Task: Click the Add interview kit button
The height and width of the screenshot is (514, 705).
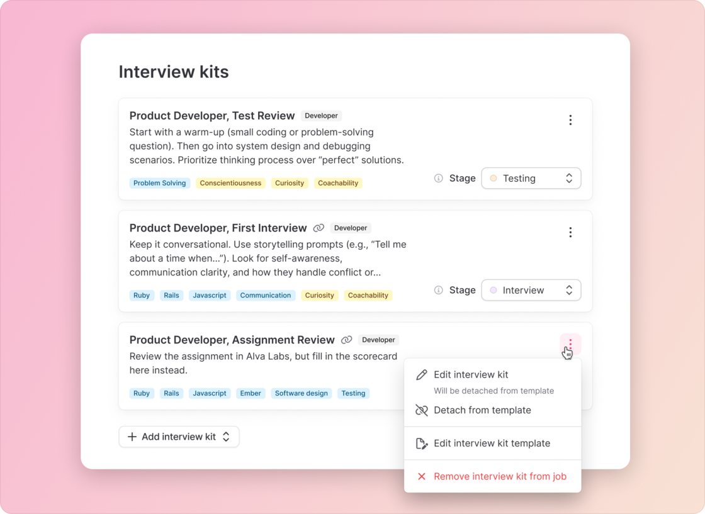Action: click(179, 437)
